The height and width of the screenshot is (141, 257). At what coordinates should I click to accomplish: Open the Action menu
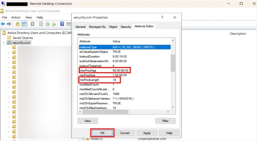(16, 17)
